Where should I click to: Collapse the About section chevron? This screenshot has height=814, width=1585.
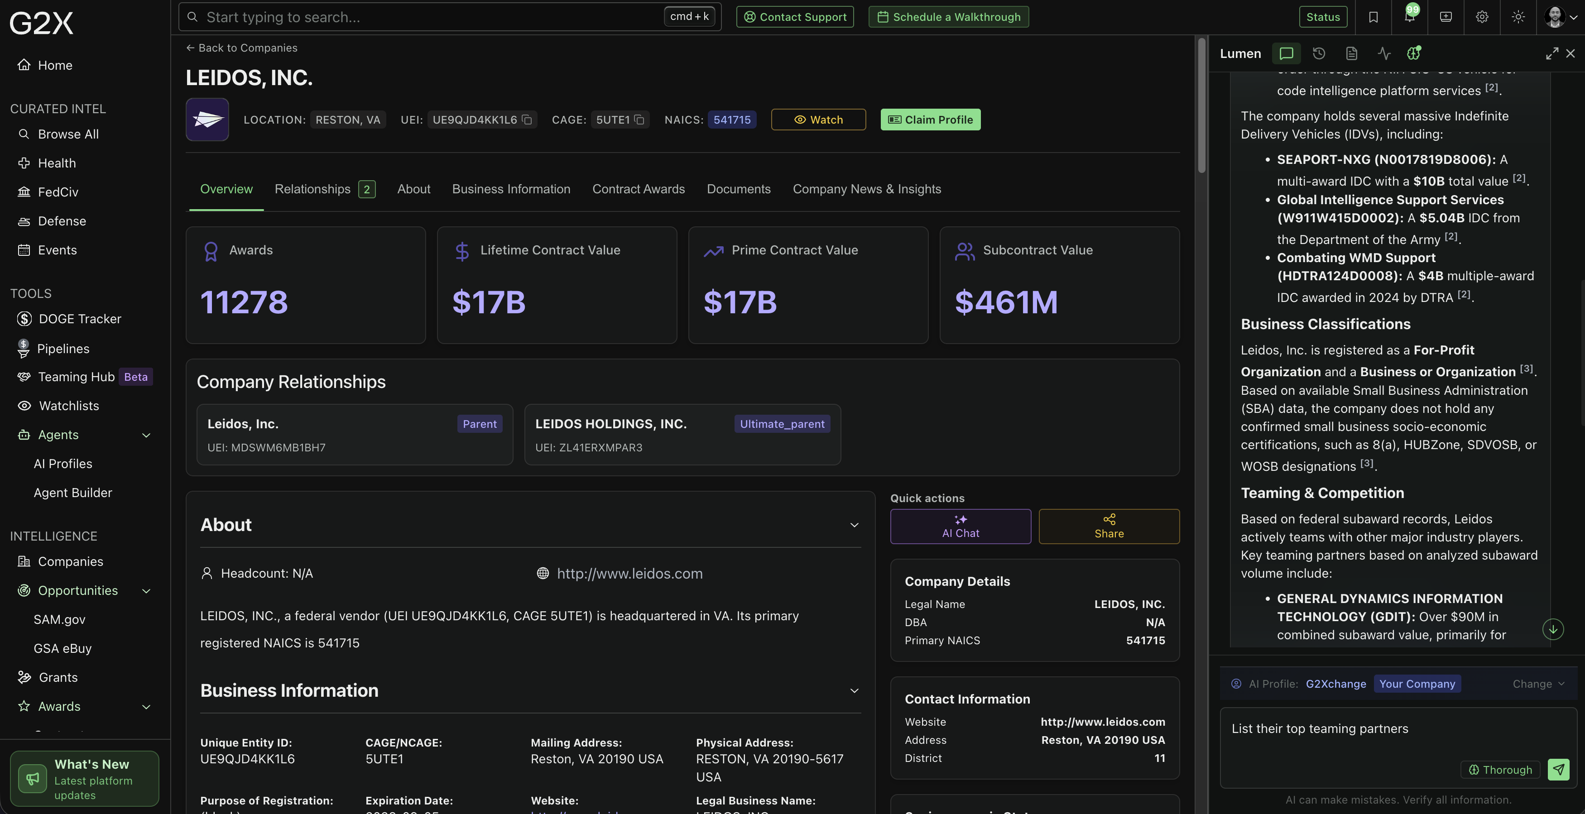[x=854, y=525]
